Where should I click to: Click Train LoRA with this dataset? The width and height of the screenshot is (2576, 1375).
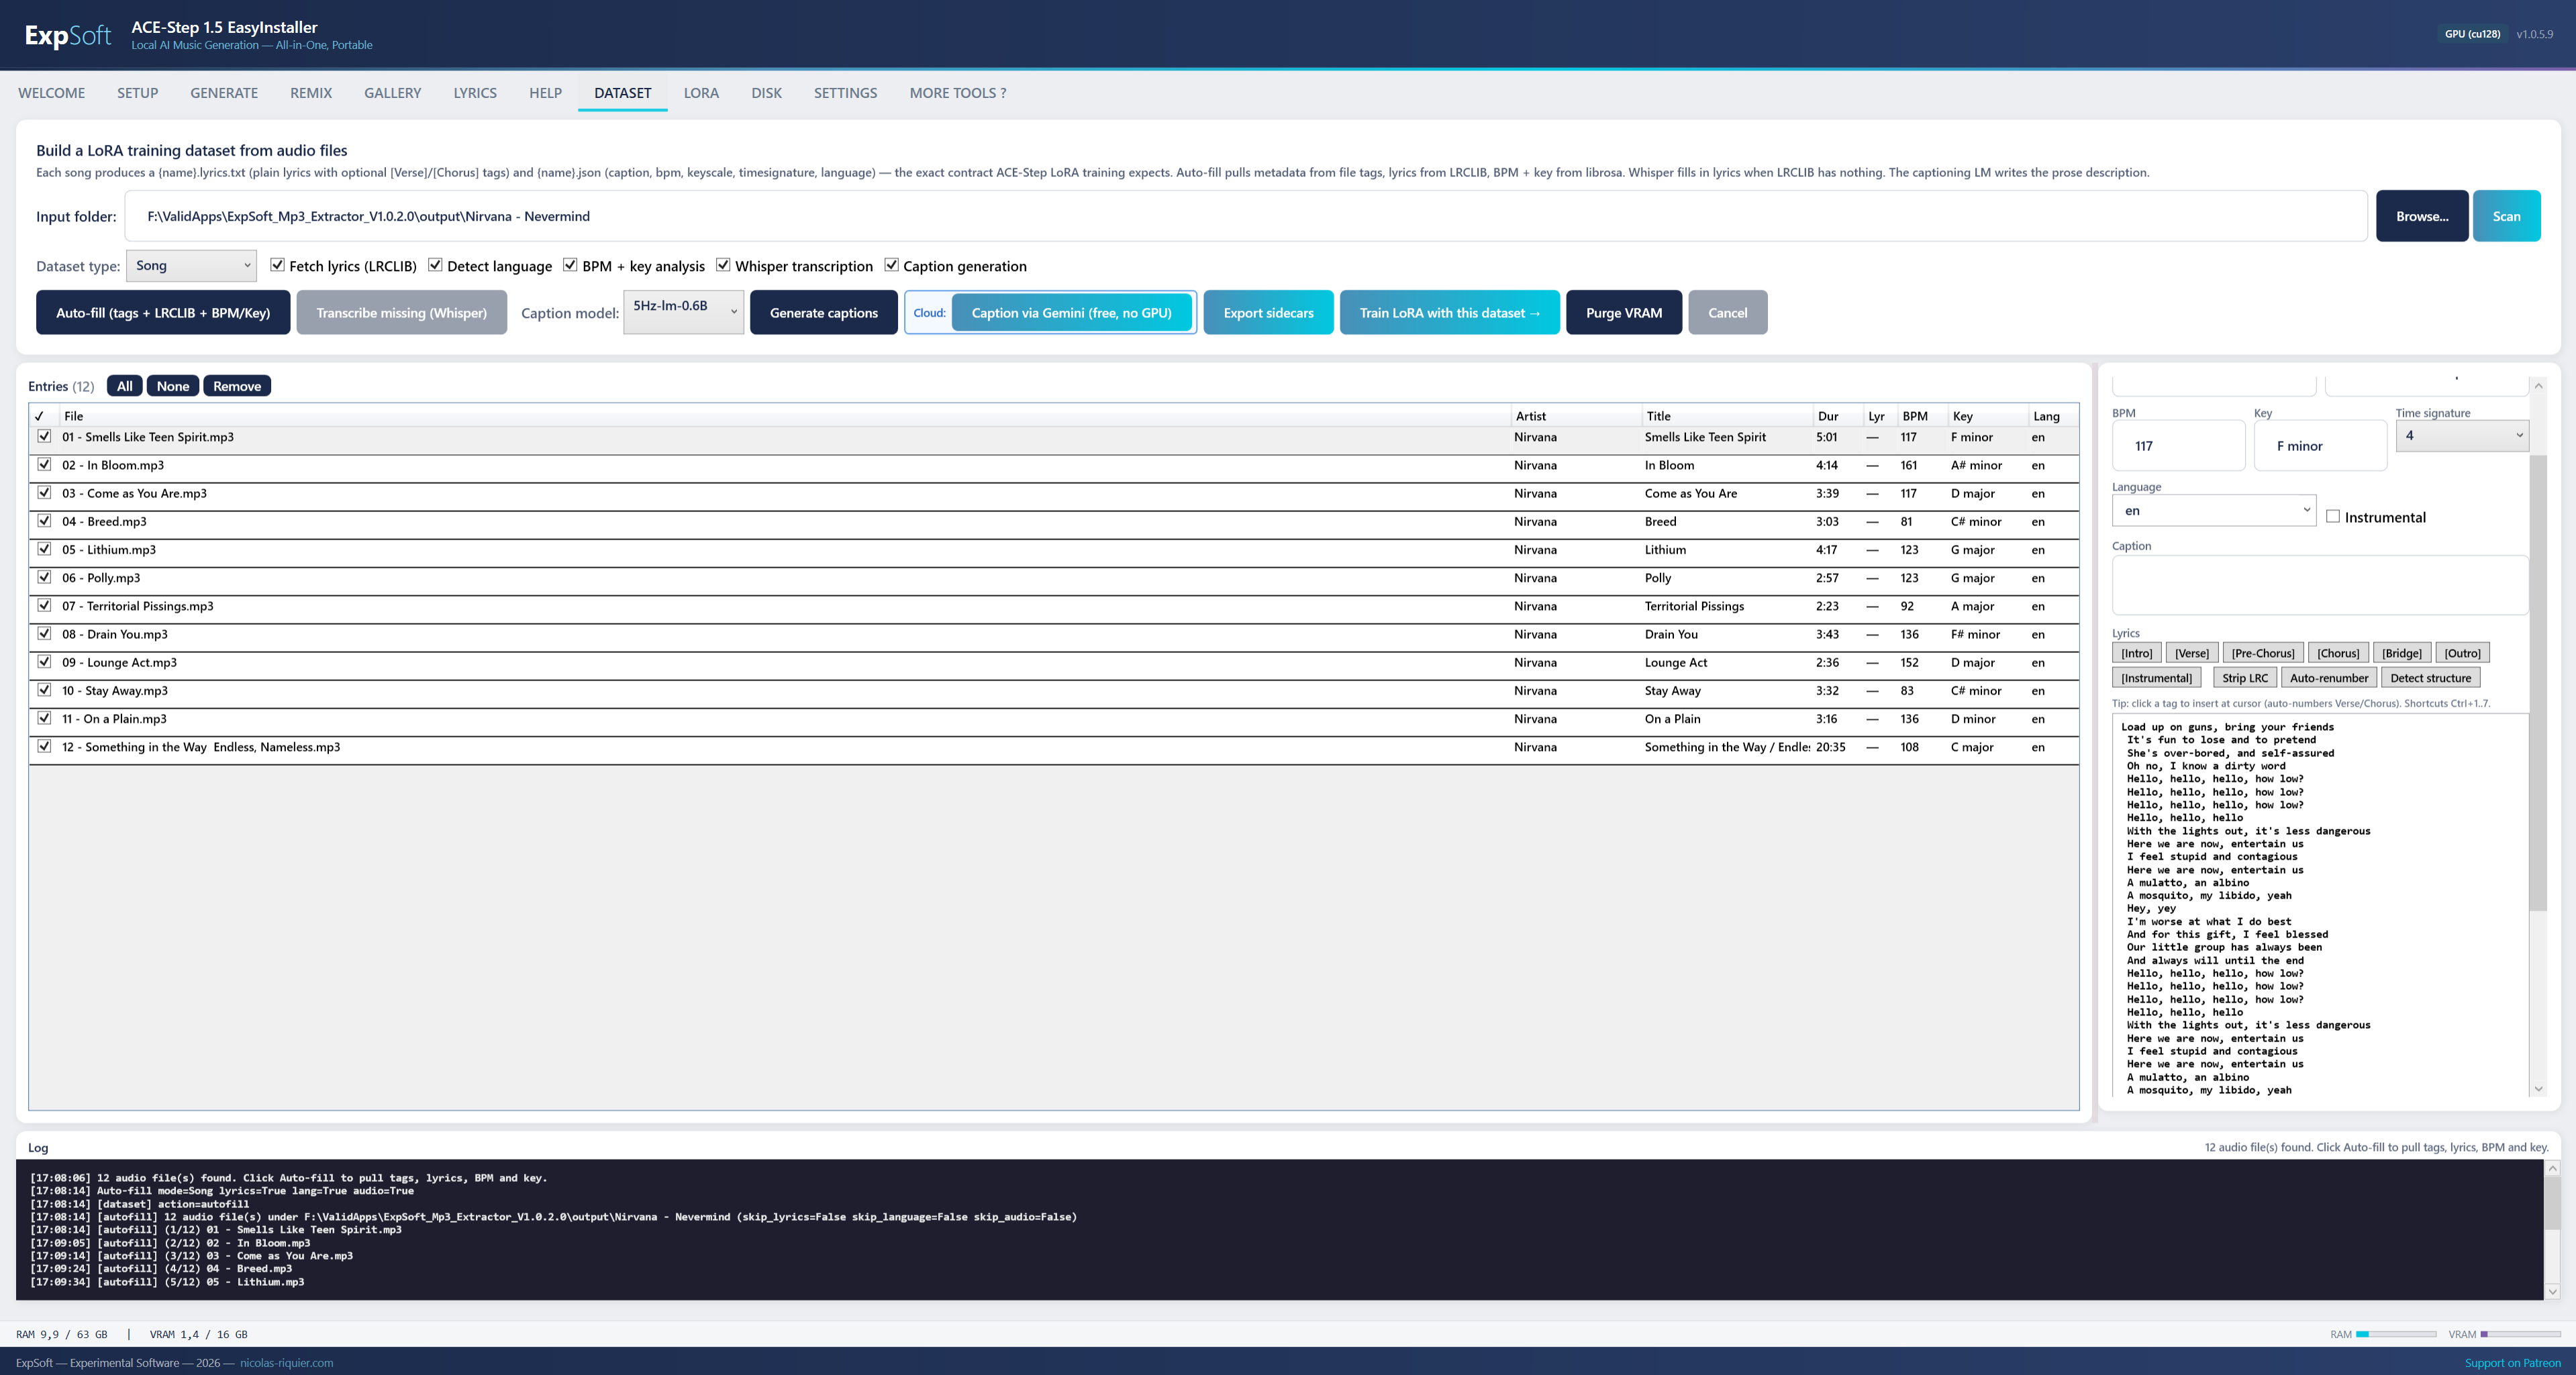(x=1450, y=312)
